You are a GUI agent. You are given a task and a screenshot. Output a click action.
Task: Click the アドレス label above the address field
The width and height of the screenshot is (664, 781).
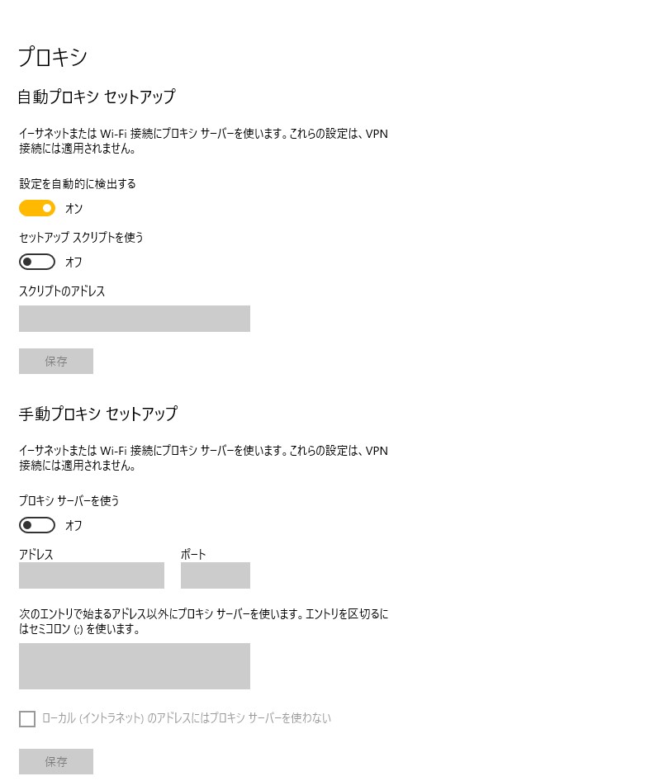coord(36,555)
